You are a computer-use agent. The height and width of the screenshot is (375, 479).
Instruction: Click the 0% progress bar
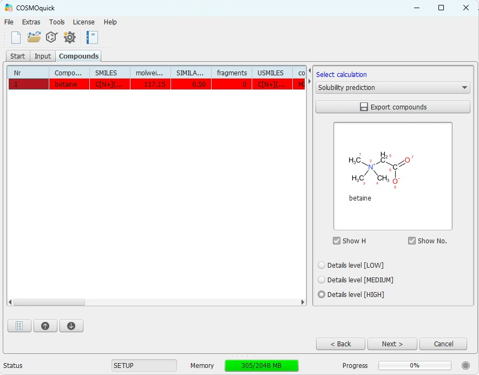(x=415, y=366)
